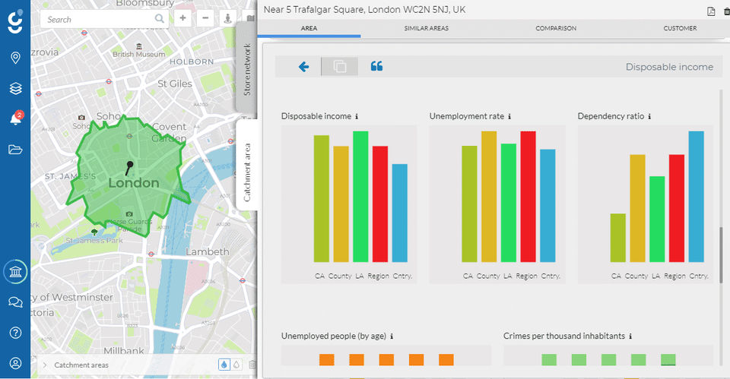The width and height of the screenshot is (730, 379).
Task: Show info for Unemployed people (by age)
Action: coord(392,336)
